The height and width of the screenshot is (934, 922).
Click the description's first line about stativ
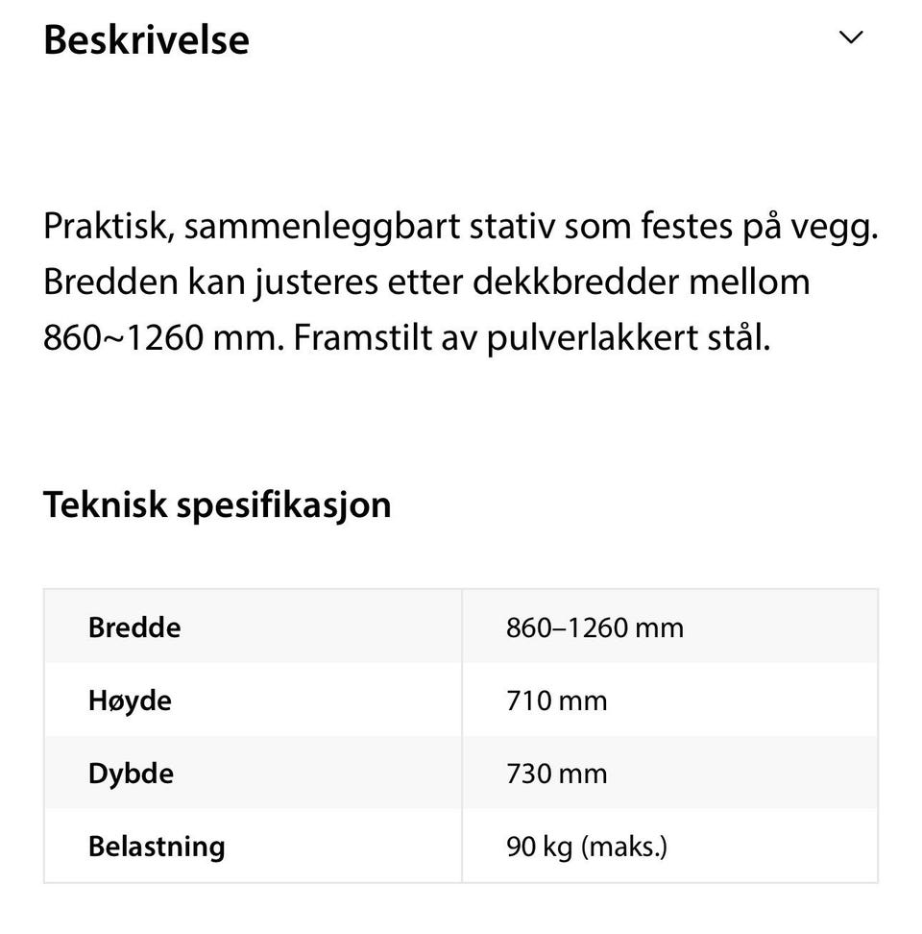[x=461, y=227]
